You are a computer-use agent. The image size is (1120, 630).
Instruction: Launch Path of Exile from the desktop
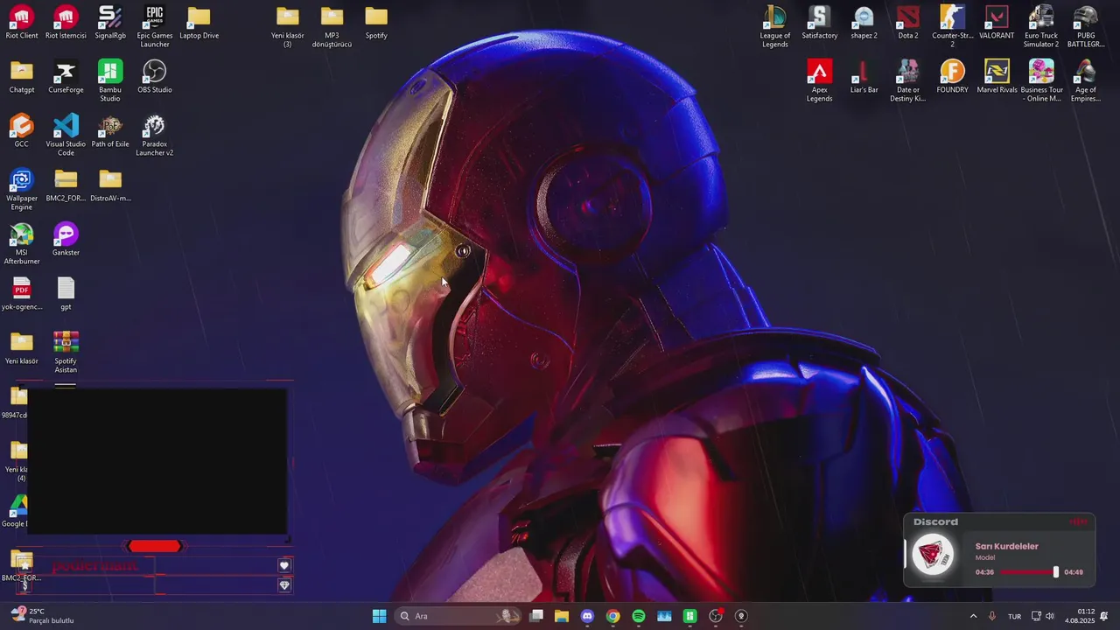click(110, 131)
